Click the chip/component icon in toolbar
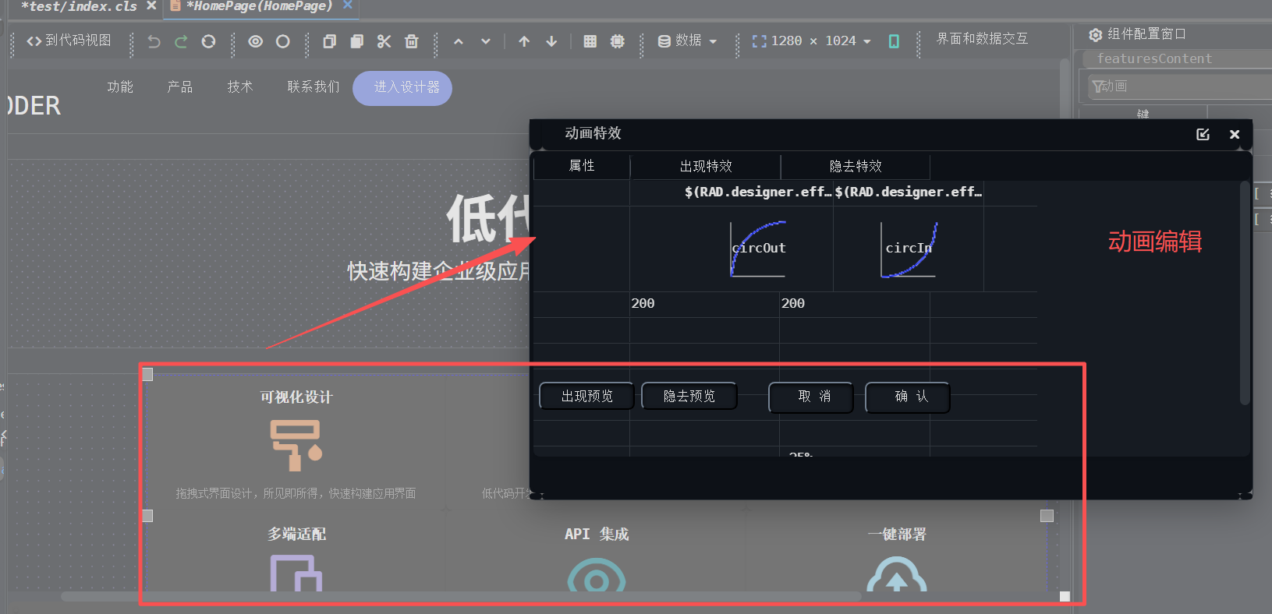1272x614 pixels. point(618,41)
